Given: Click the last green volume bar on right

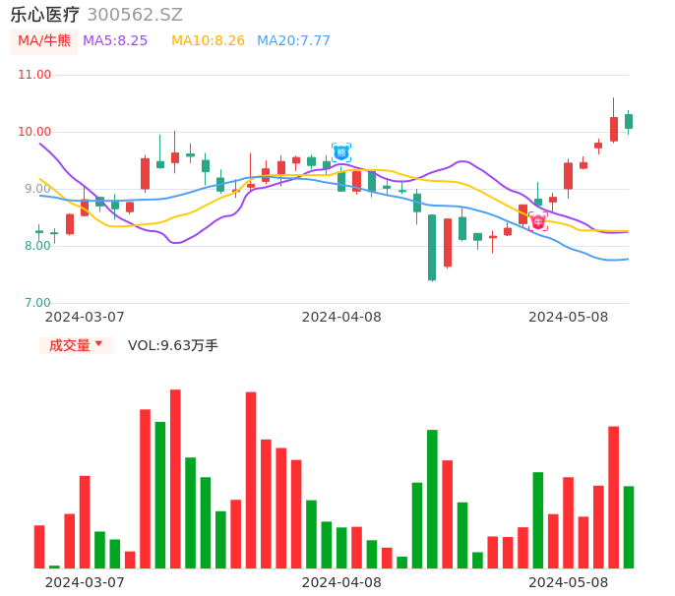Looking at the screenshot, I should click(629, 527).
